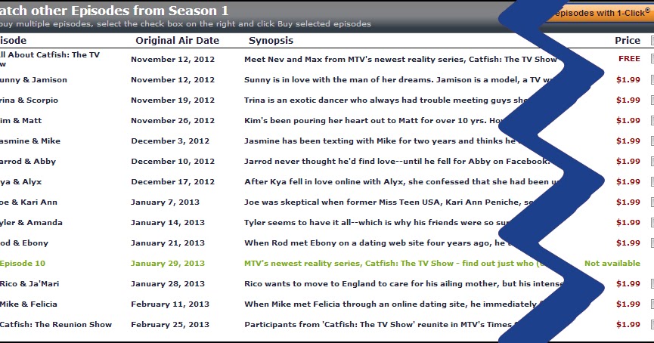Image resolution: width=654 pixels, height=343 pixels.
Task: Click the $1.99 price in the Mike & Felicia row
Action: point(628,304)
